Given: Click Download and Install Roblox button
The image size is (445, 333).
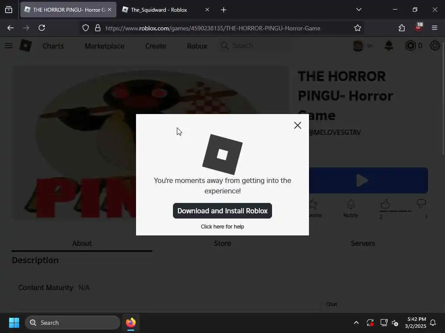Looking at the screenshot, I should pyautogui.click(x=222, y=211).
